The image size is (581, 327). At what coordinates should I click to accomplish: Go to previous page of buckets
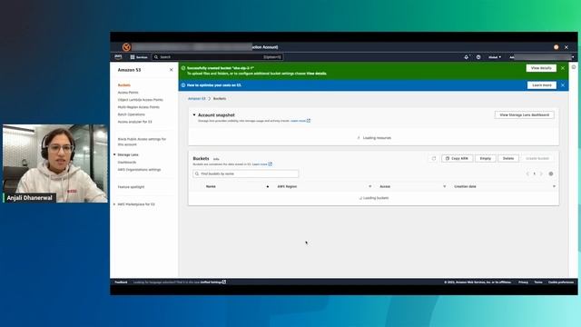[x=527, y=173]
